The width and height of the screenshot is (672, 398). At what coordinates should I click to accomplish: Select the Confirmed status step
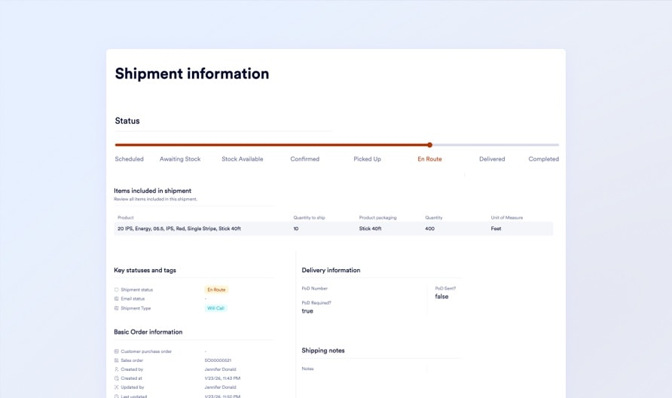click(304, 159)
